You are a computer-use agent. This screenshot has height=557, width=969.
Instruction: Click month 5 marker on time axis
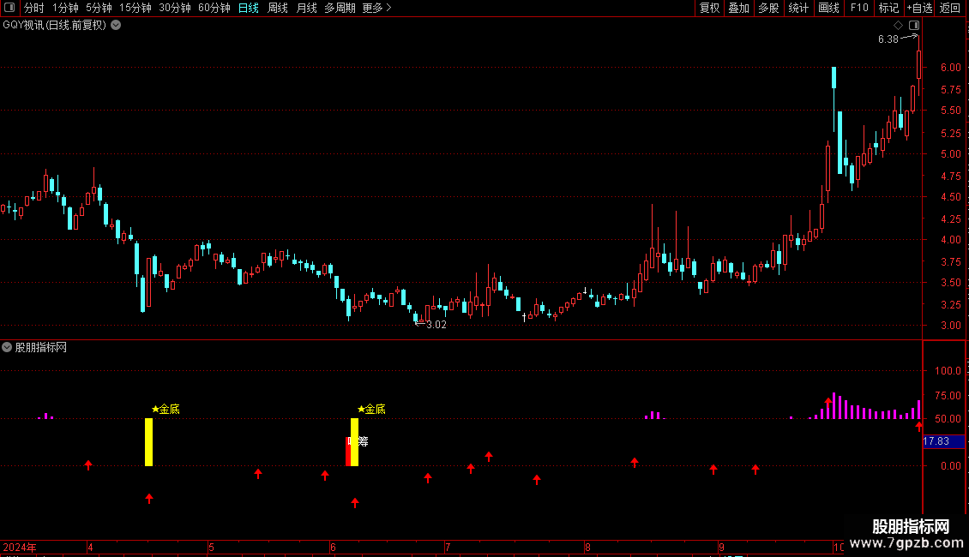click(x=211, y=548)
